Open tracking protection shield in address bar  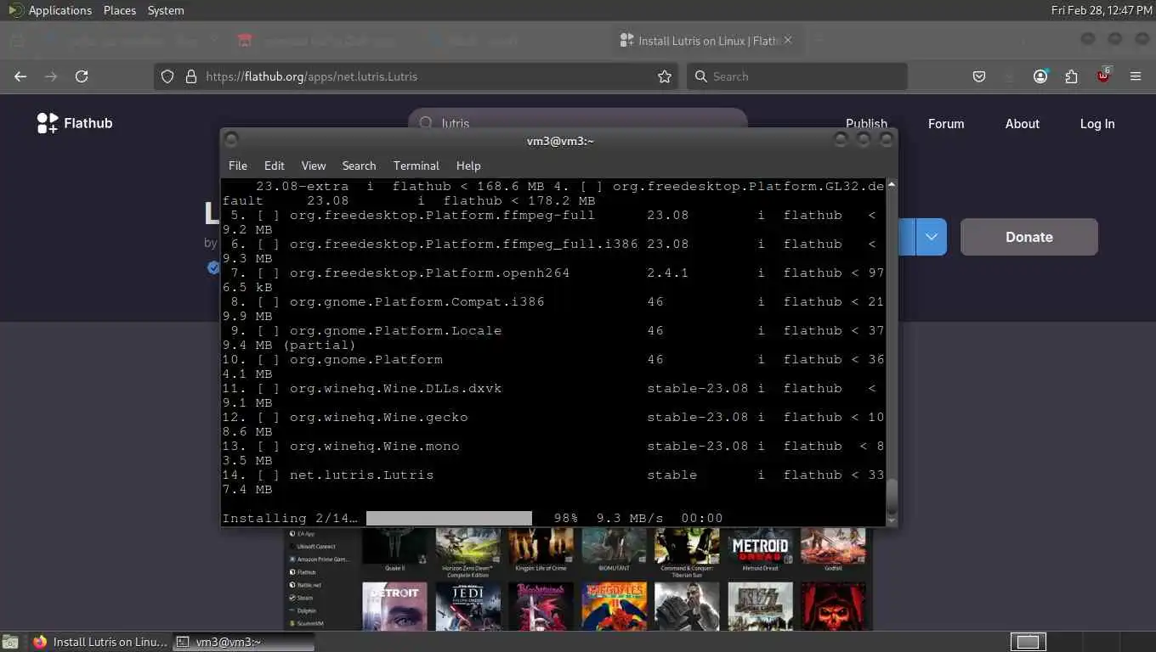pos(167,76)
